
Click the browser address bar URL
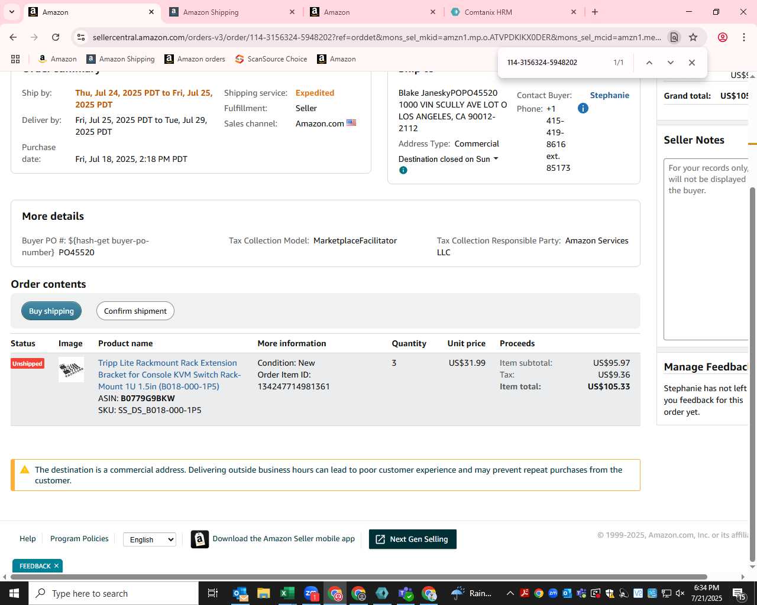(376, 37)
